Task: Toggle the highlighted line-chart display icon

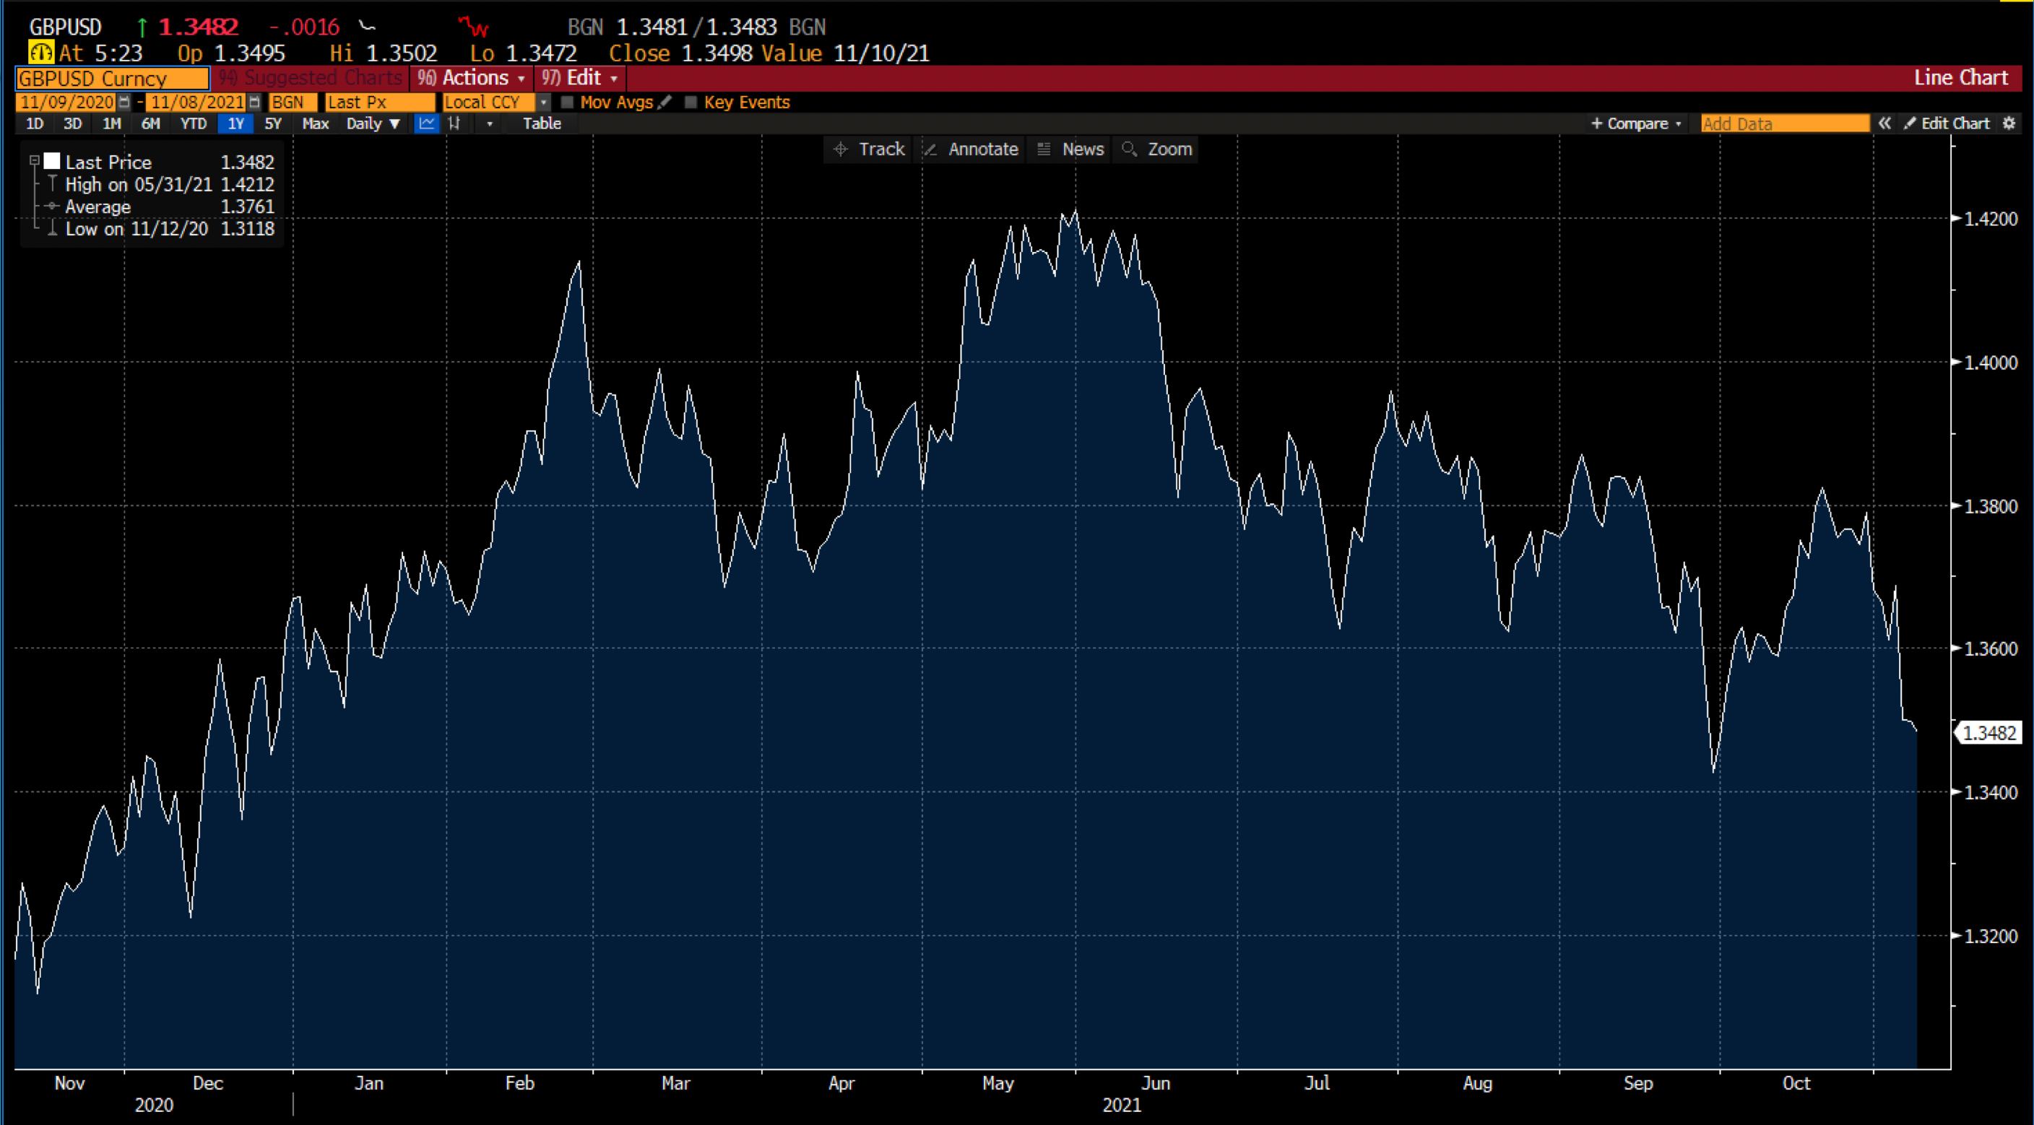Action: [x=425, y=124]
